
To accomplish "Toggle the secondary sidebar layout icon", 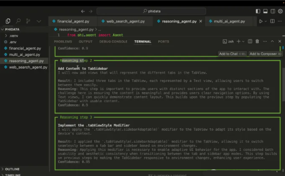I will 273,11.
